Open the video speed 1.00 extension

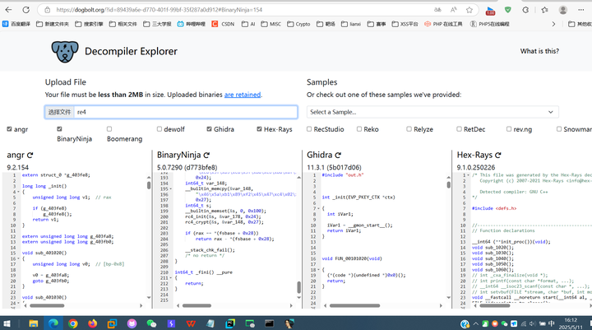[490, 10]
